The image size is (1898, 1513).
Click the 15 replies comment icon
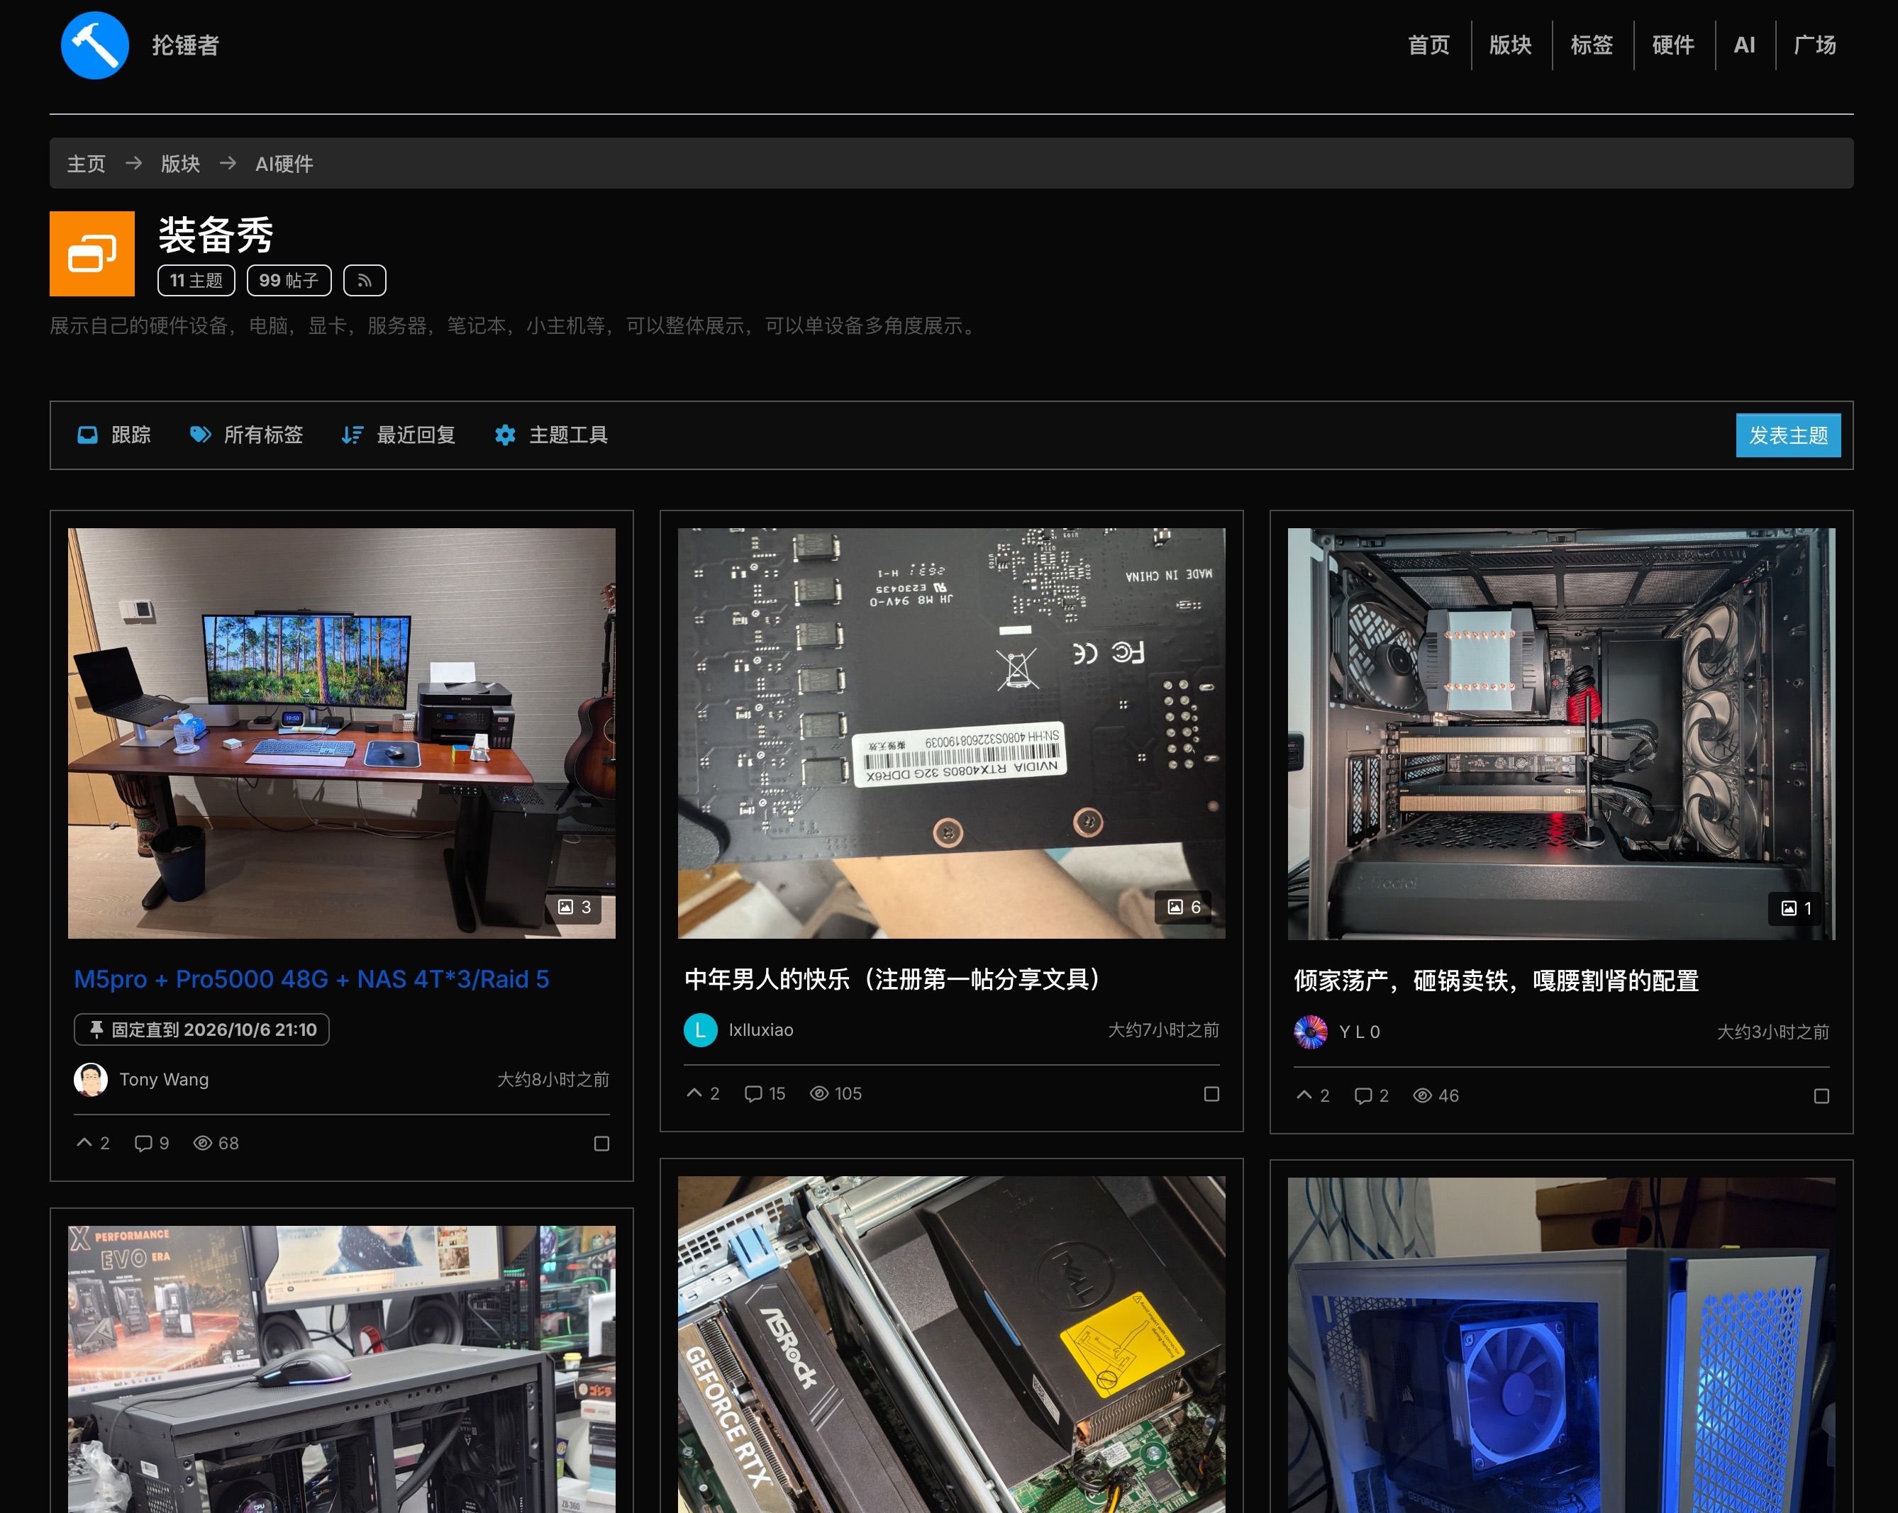point(753,1093)
